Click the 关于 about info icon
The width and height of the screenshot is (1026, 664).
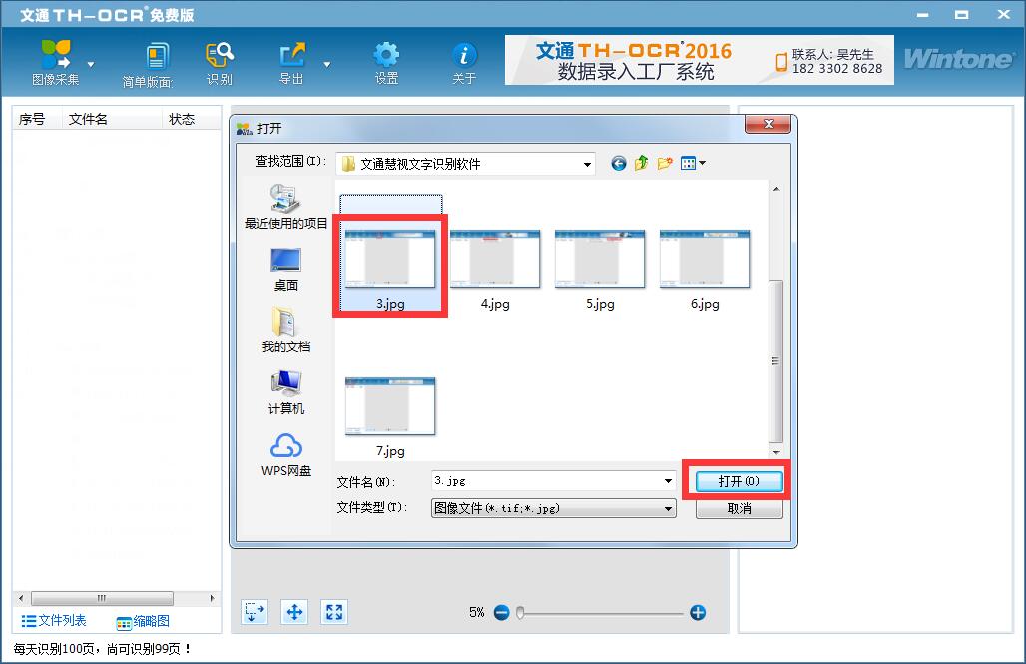coord(464,55)
